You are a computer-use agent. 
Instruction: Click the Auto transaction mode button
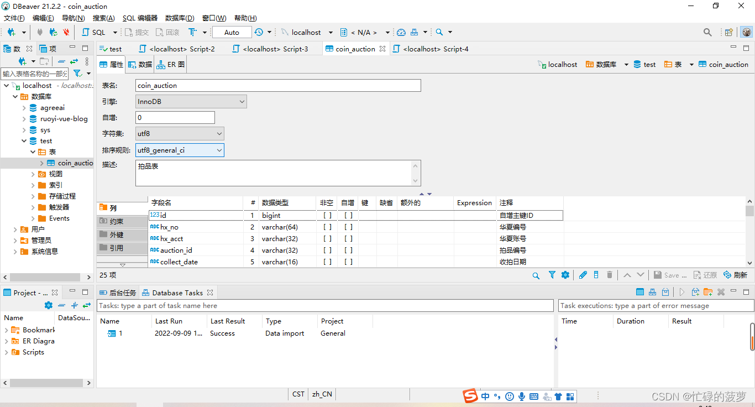click(x=232, y=32)
